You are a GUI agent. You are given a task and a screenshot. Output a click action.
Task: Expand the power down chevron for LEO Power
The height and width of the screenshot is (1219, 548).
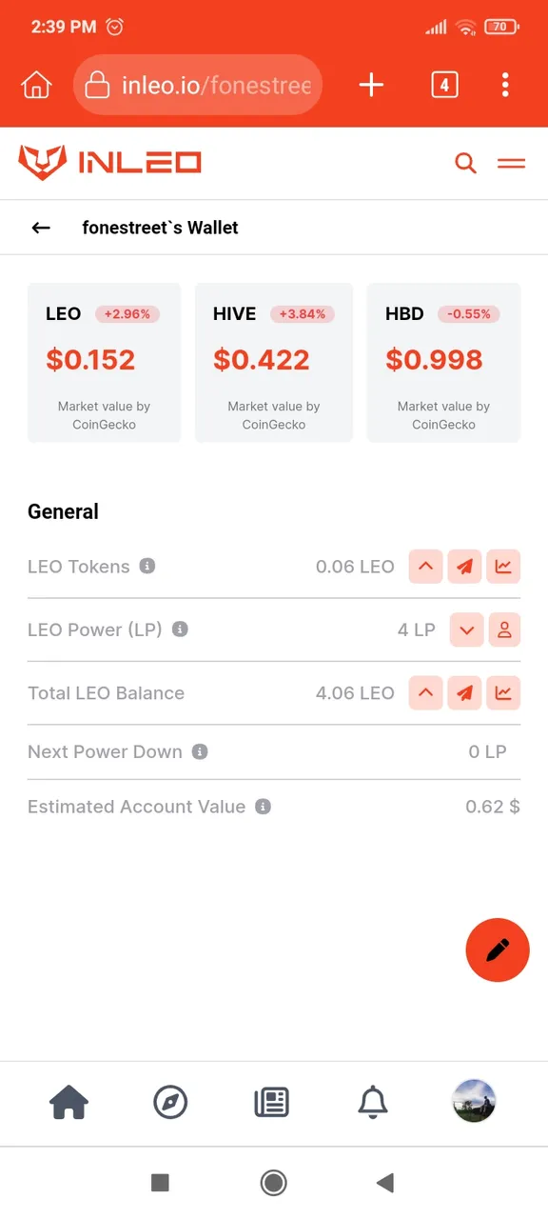(x=466, y=629)
